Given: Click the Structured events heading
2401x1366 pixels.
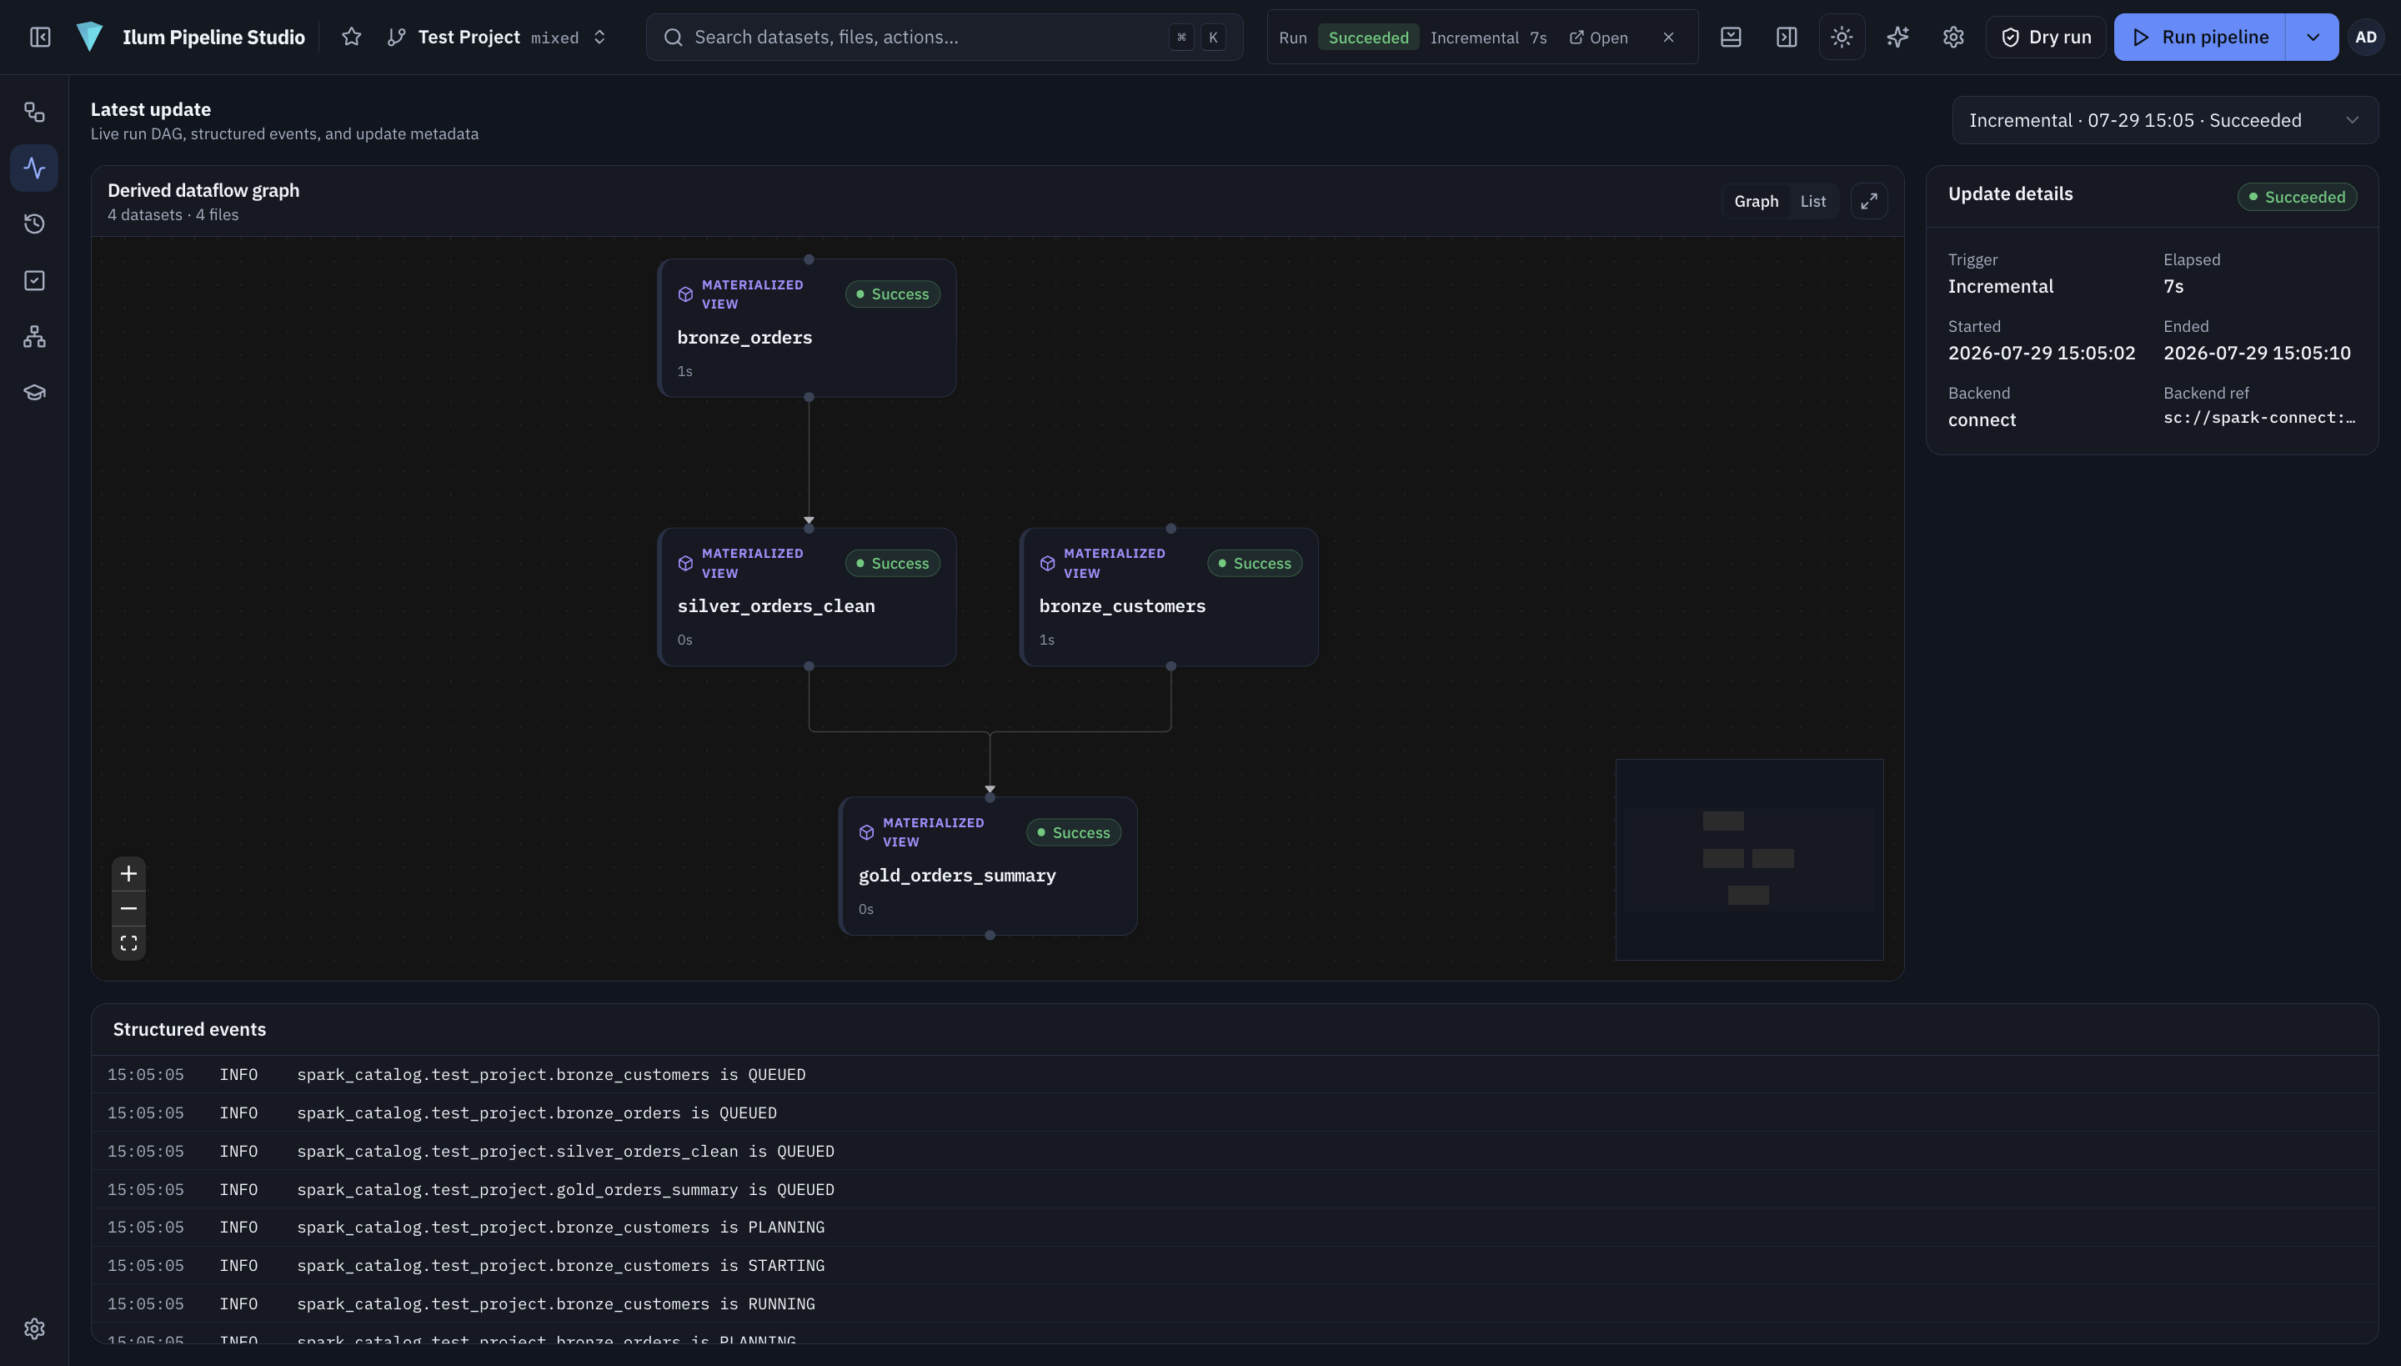Looking at the screenshot, I should coord(189,1029).
